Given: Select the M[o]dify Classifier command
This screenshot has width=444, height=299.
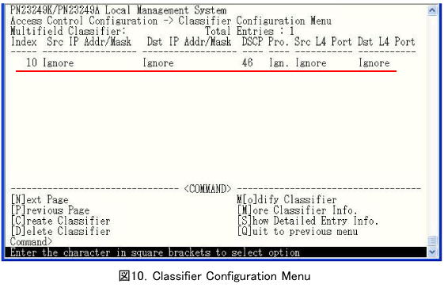Looking at the screenshot, I should tap(287, 199).
